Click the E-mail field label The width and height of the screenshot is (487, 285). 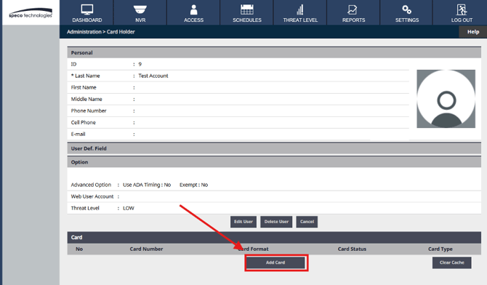[78, 135]
